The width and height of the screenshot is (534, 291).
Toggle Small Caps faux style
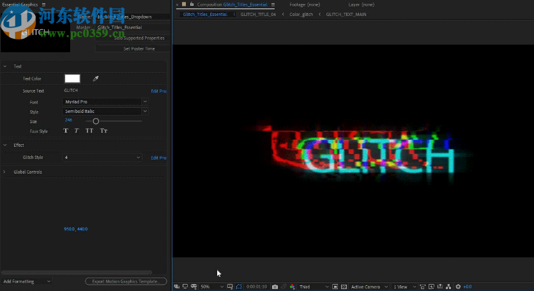[103, 131]
